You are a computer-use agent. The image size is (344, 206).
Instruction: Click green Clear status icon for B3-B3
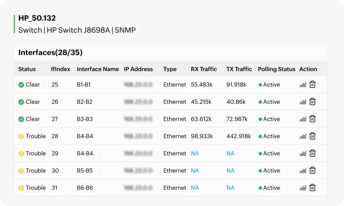(x=21, y=119)
